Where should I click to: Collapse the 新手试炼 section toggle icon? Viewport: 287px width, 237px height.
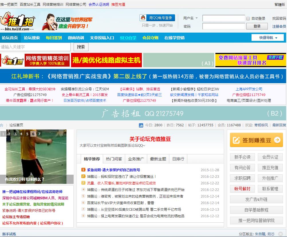[x=280, y=234]
